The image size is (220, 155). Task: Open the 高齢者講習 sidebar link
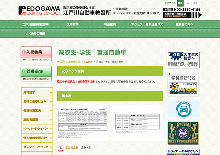(x=37, y=120)
